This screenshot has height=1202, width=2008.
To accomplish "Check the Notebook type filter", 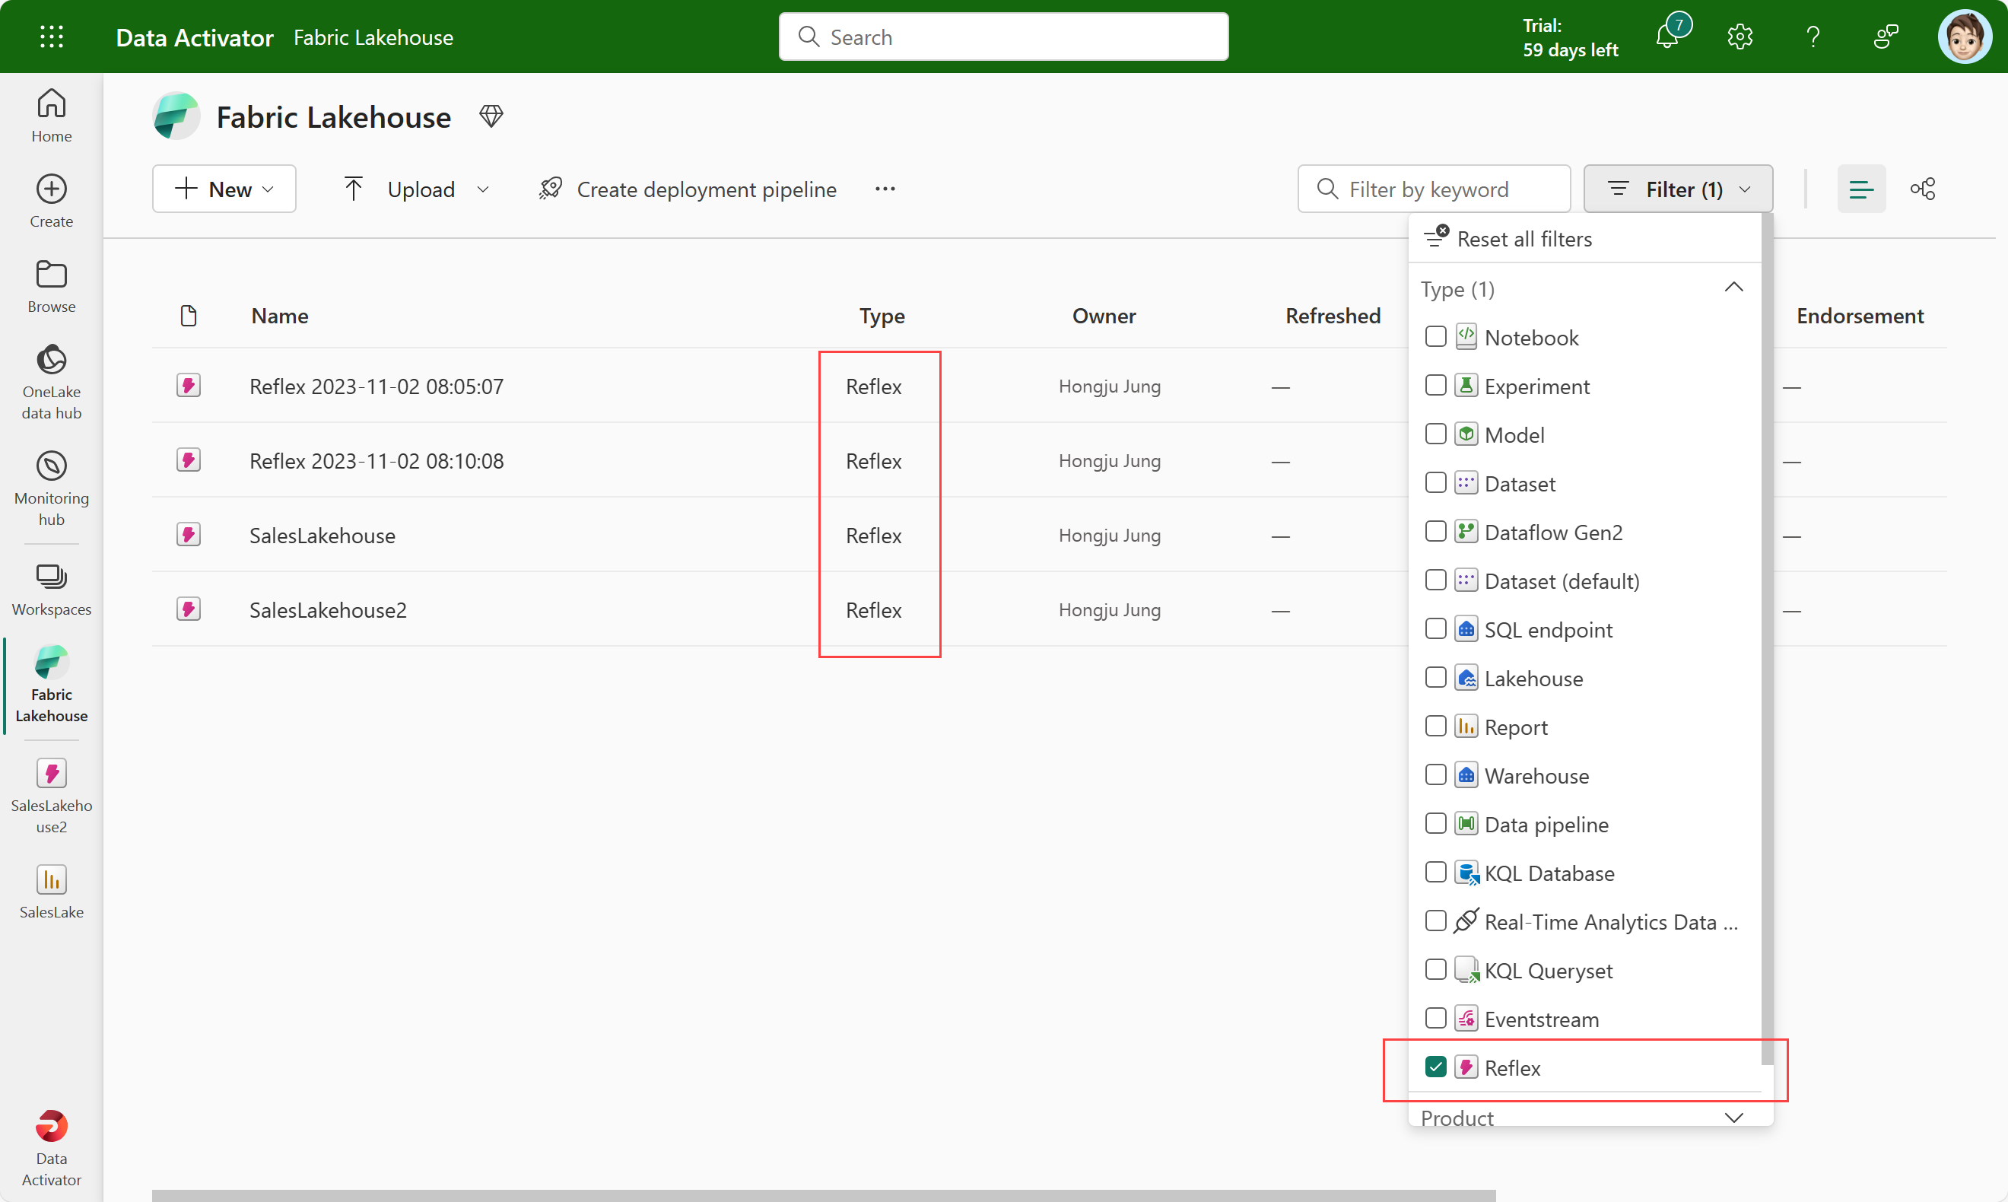I will click(1435, 337).
